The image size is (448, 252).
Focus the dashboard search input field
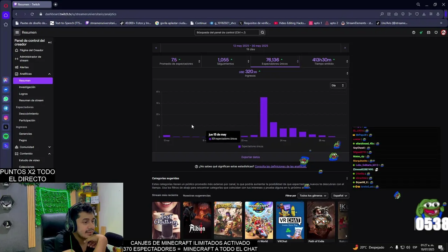[x=227, y=32]
